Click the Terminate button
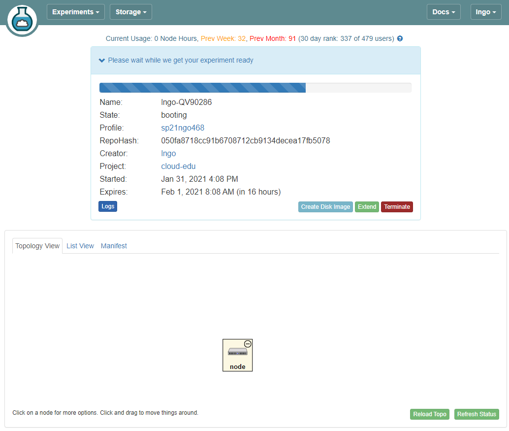Viewport: 509px width, 431px height. [x=397, y=206]
